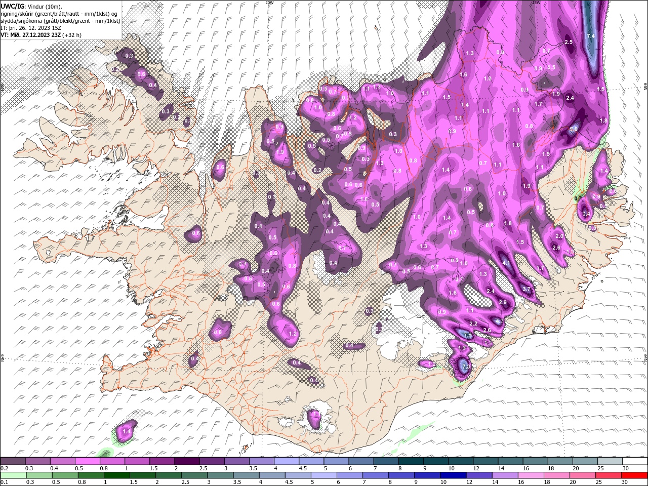648x486 pixels.
Task: Pick the violet lower swatch labelled 12
Action: click(479, 475)
